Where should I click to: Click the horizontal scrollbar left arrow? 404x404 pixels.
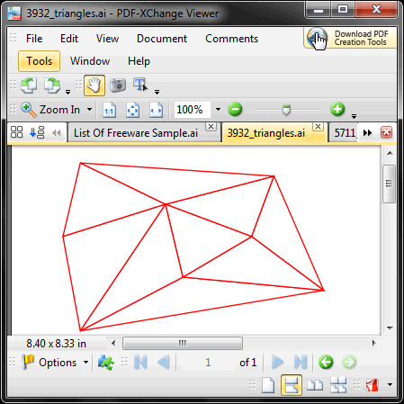point(113,343)
